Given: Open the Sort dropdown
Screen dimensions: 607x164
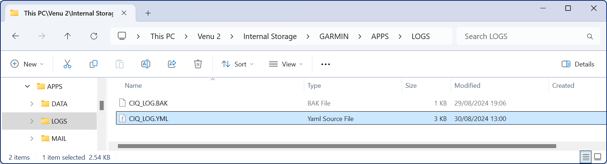Looking at the screenshot, I should pyautogui.click(x=238, y=64).
